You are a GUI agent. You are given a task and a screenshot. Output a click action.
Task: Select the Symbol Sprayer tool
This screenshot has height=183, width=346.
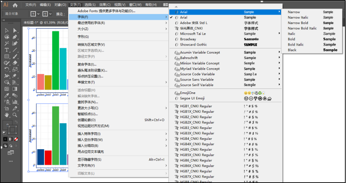click(x=7, y=102)
